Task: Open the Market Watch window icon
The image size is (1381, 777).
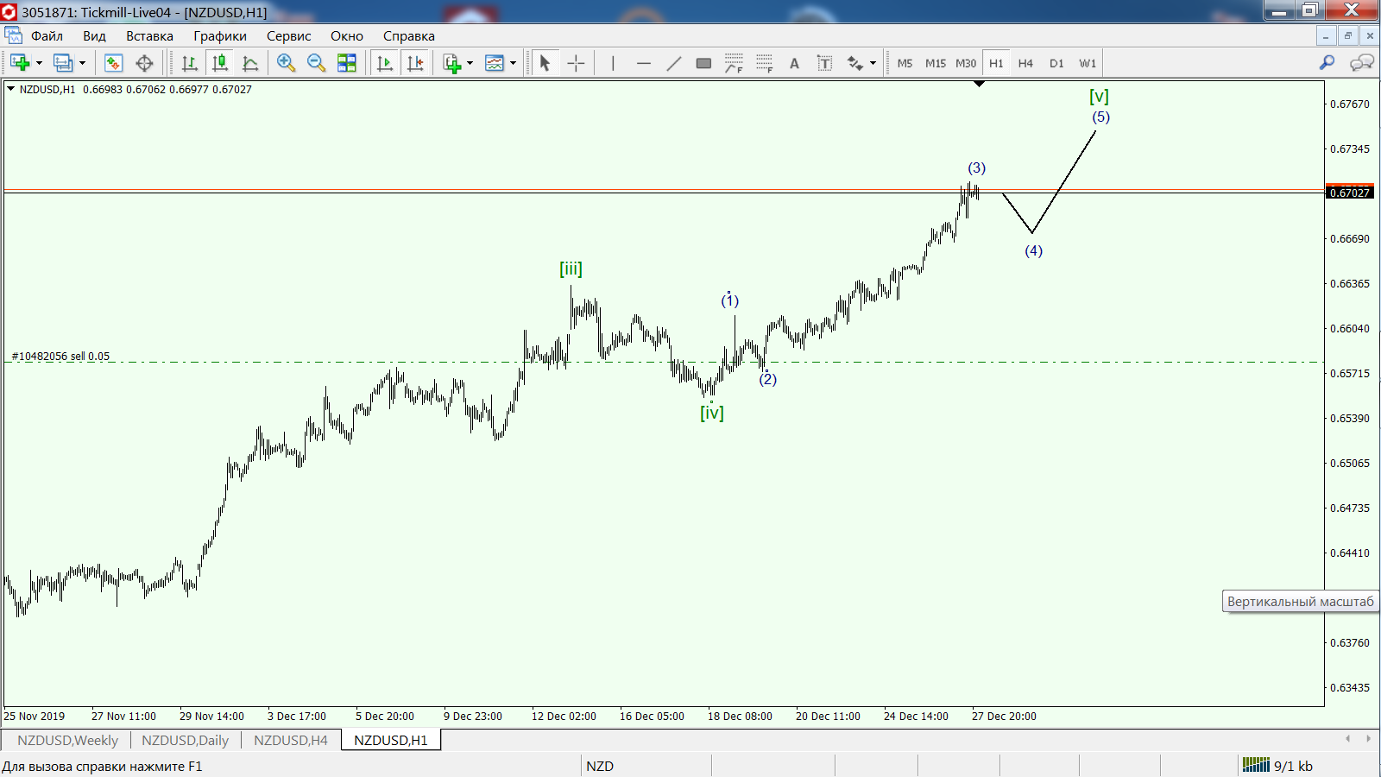Action: pos(113,63)
